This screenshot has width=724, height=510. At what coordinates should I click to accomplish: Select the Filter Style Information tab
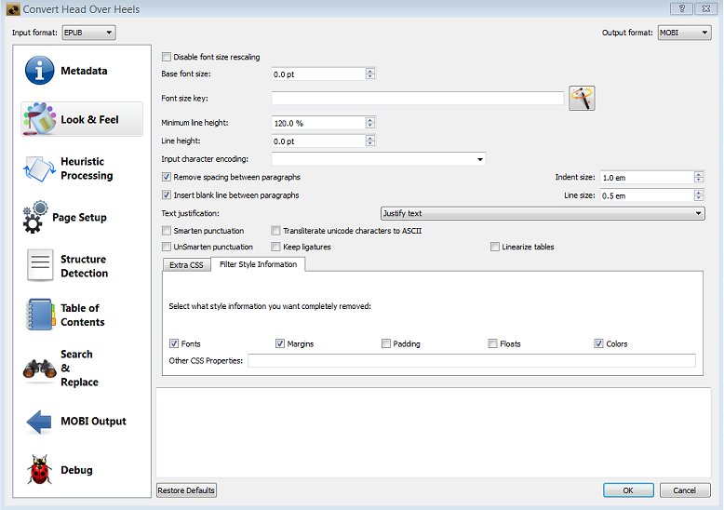pyautogui.click(x=258, y=264)
